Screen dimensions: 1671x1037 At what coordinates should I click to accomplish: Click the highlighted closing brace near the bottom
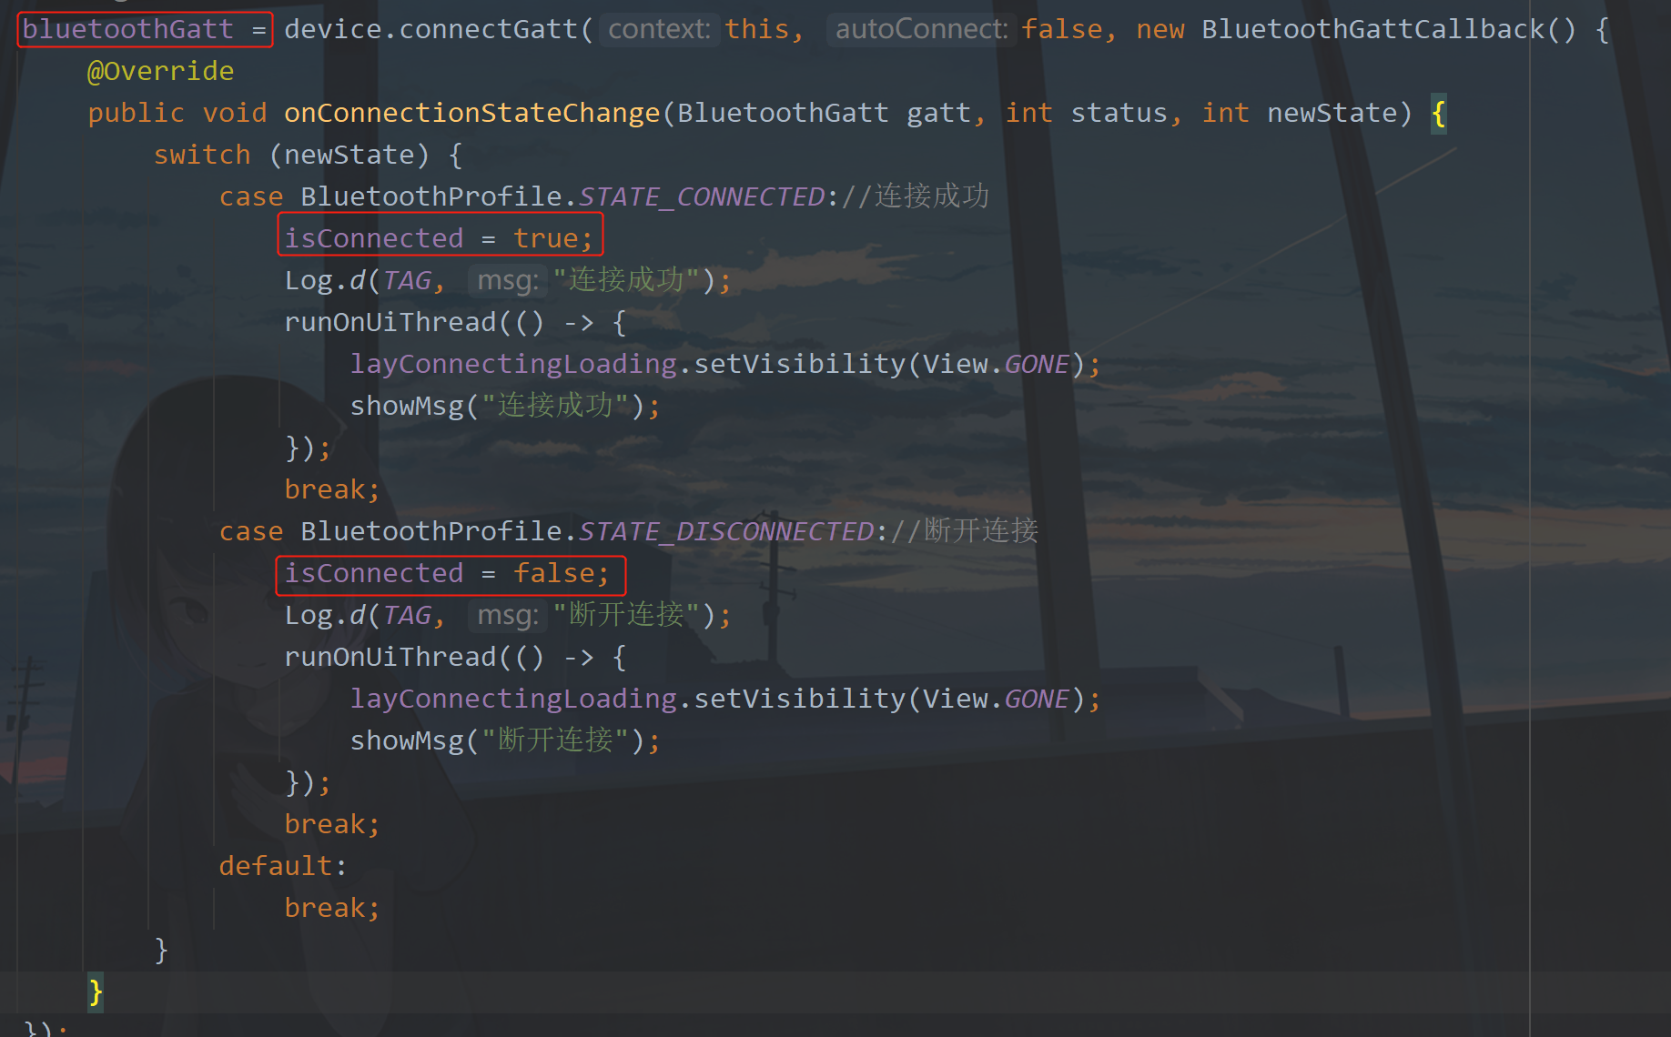[94, 992]
